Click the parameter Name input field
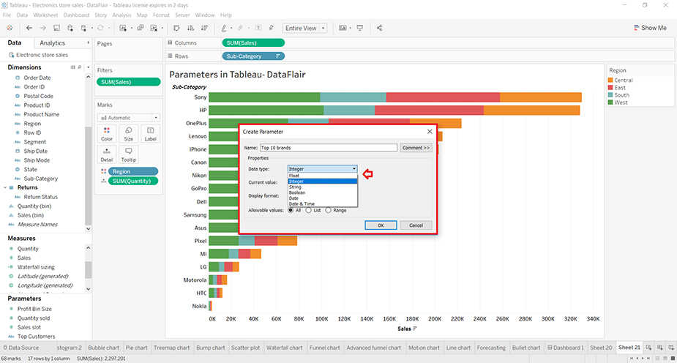 point(328,148)
